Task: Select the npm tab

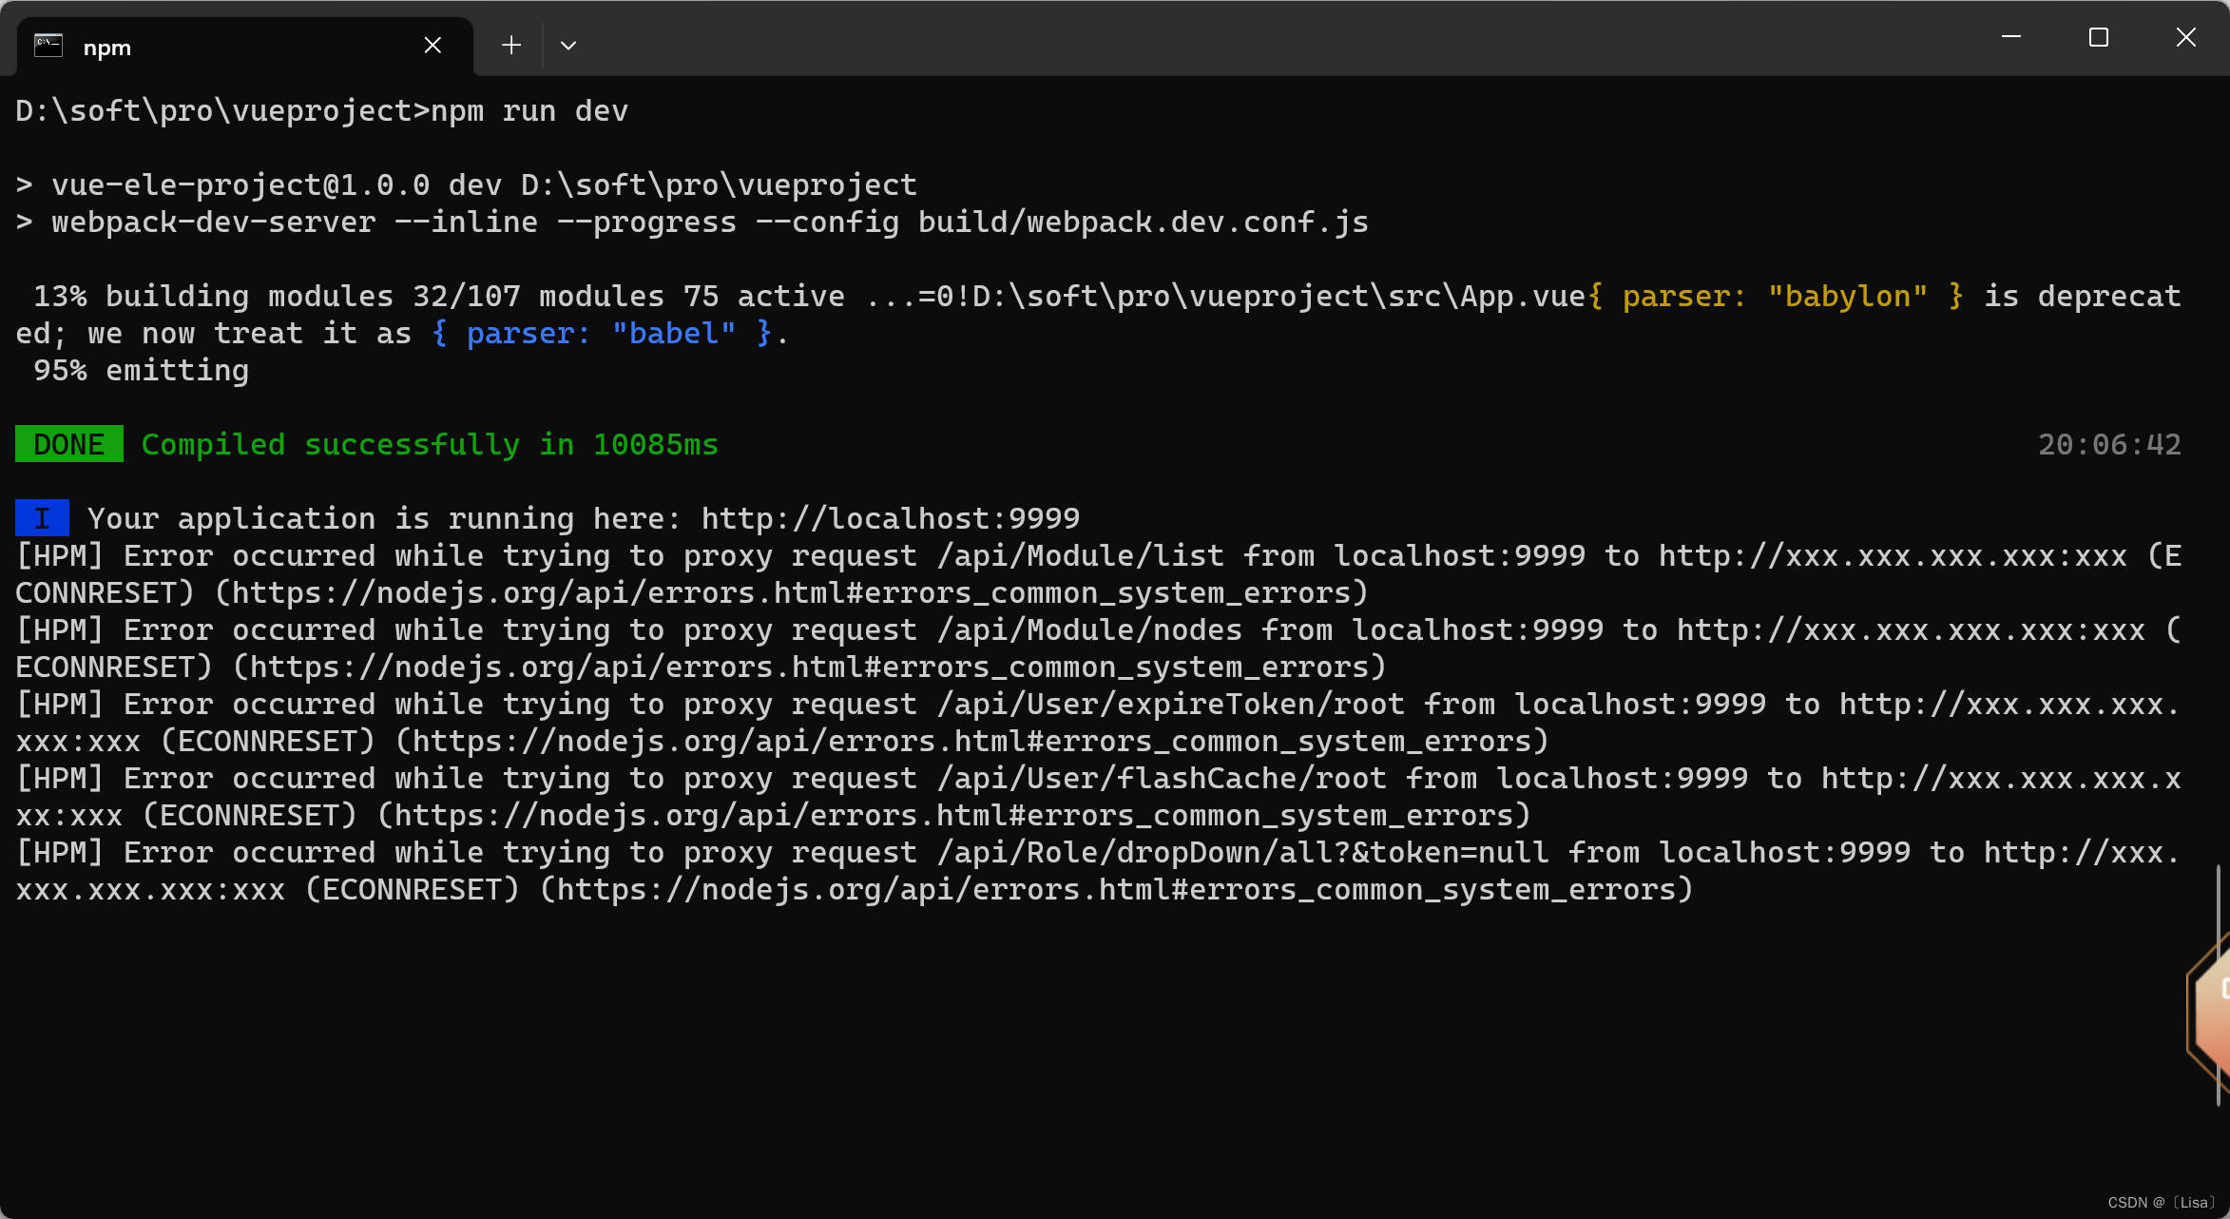Action: [x=228, y=47]
